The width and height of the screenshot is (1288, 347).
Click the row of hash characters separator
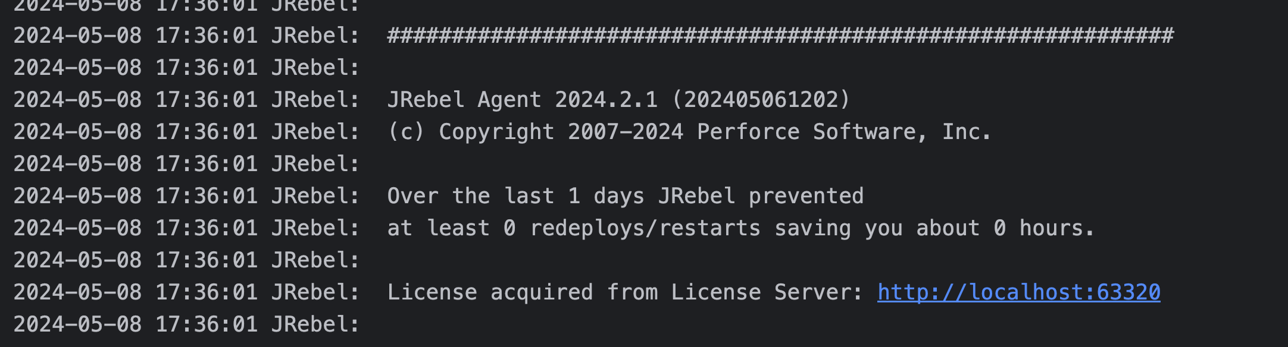(x=780, y=36)
